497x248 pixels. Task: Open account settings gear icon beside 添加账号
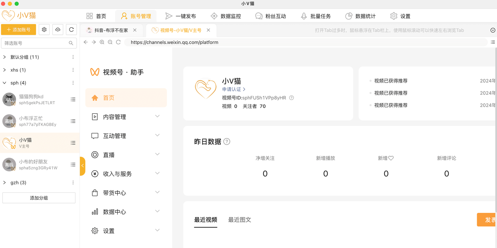[44, 30]
